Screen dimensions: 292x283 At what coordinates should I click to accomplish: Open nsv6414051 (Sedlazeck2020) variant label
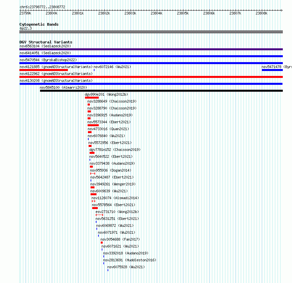[x=45, y=53]
